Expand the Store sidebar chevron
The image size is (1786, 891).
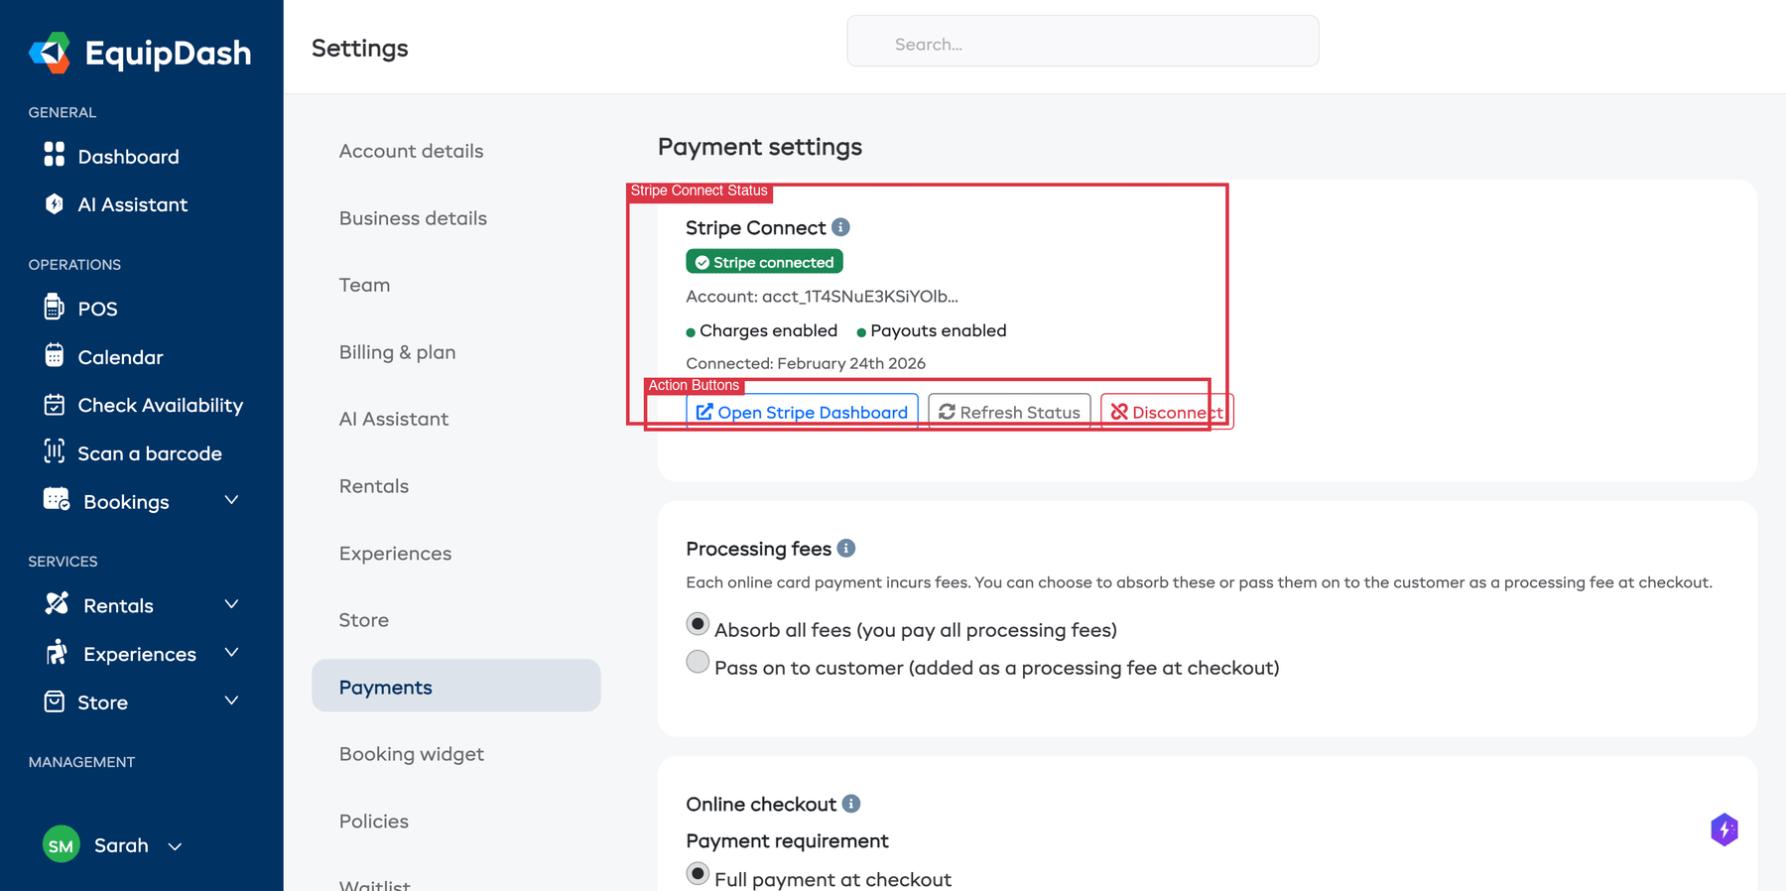[231, 700]
